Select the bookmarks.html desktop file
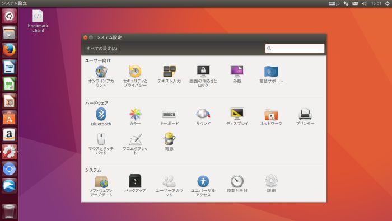 (x=38, y=21)
